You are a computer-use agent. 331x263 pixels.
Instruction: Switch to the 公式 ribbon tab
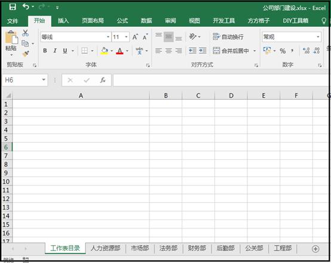122,21
